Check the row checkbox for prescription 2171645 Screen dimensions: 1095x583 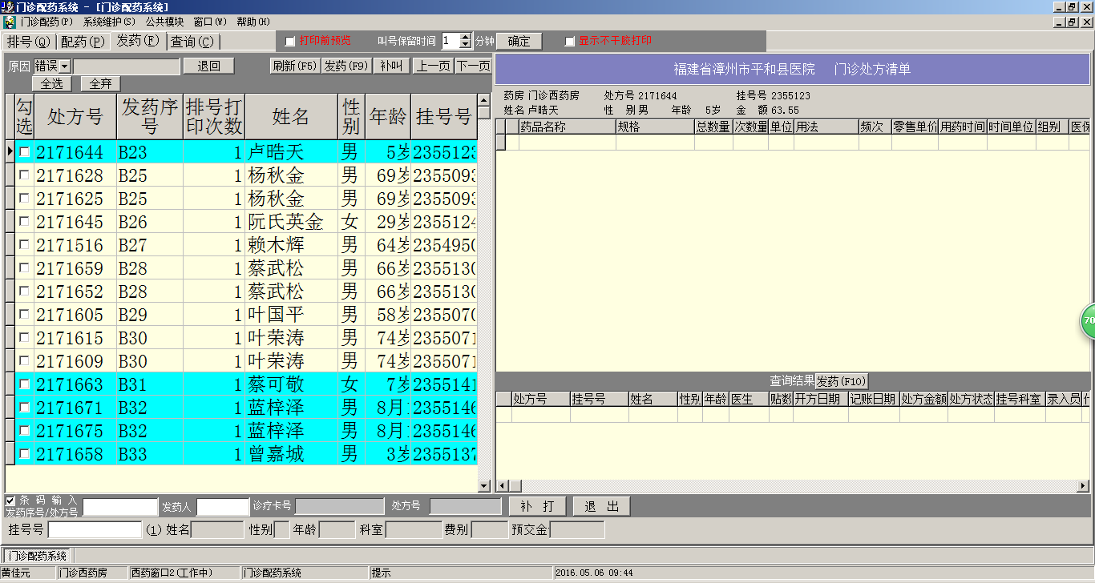[25, 221]
